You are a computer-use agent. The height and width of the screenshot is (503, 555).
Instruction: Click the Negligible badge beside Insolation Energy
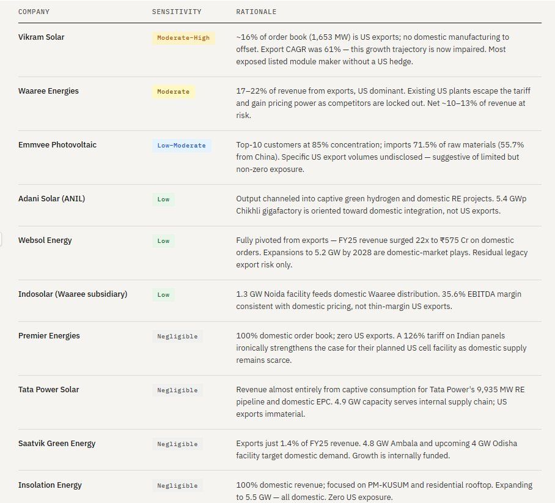click(x=177, y=486)
